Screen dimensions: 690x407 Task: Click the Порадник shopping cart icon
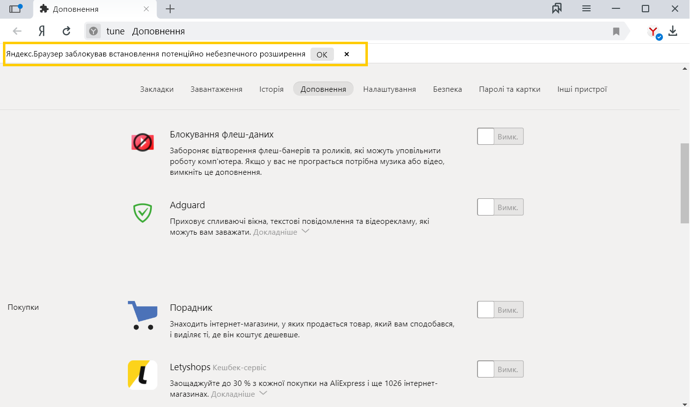143,315
